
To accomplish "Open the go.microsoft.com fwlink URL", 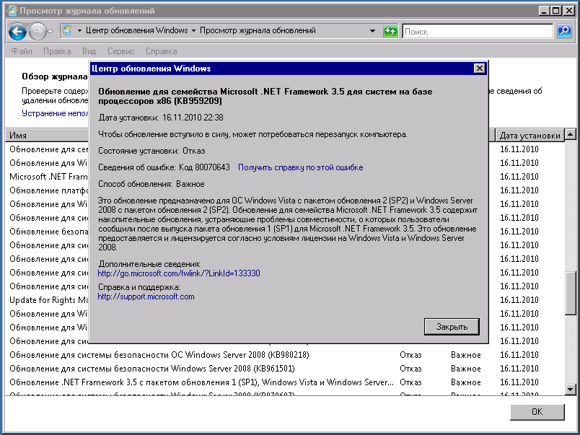I will point(178,273).
